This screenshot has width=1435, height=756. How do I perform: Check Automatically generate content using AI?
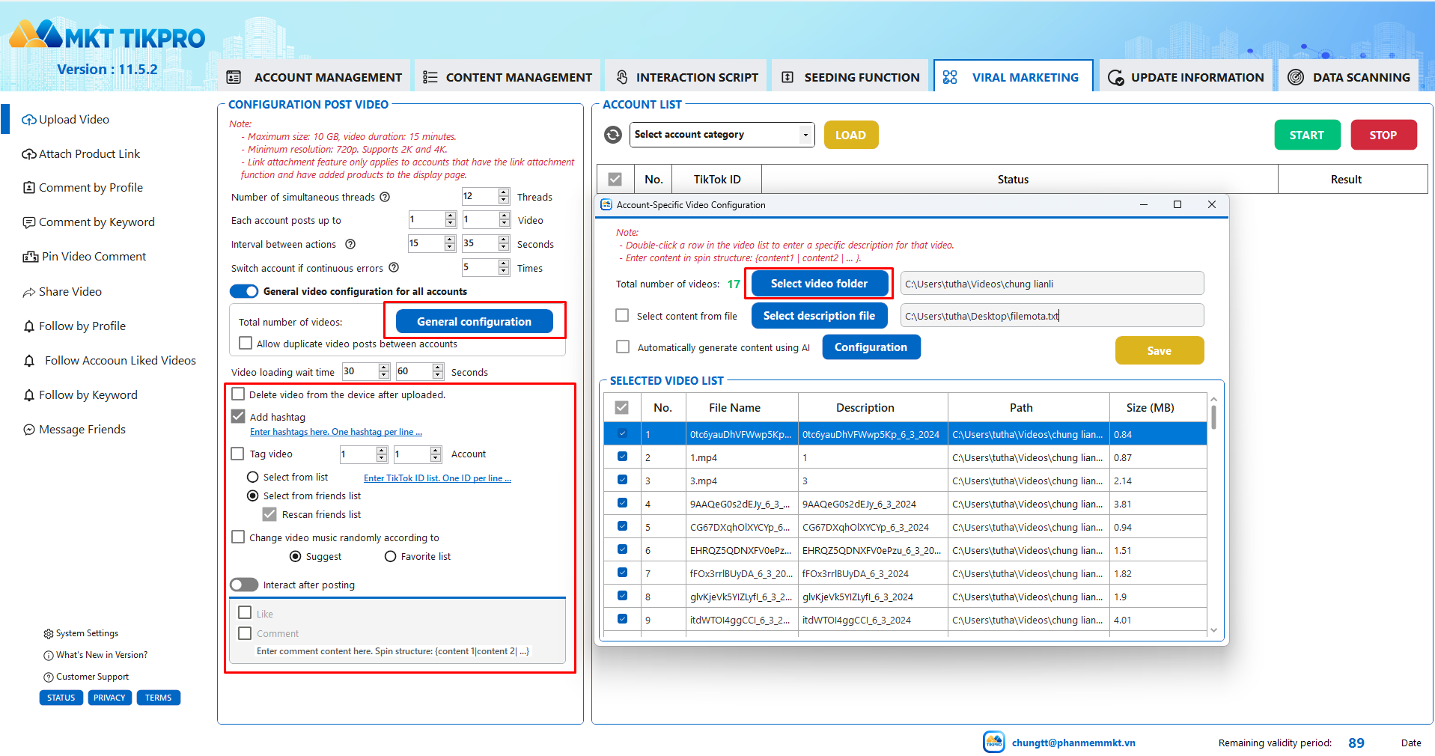click(x=622, y=347)
